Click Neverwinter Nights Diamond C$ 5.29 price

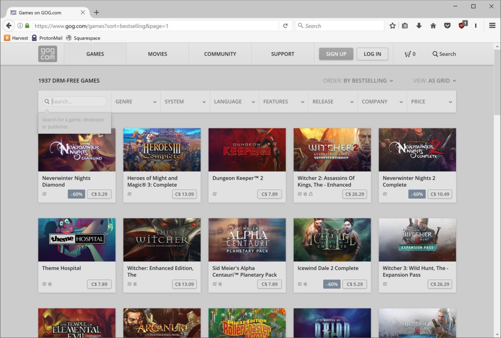99,194
